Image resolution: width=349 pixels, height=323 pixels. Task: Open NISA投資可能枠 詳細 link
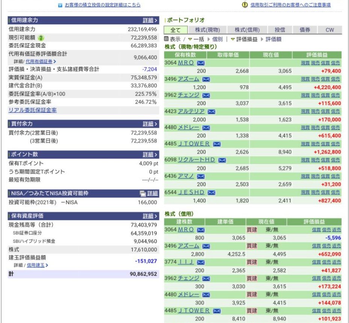click(153, 193)
